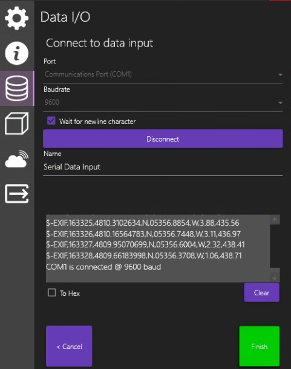
Task: Click the log scroll up arrow
Action: point(275,220)
